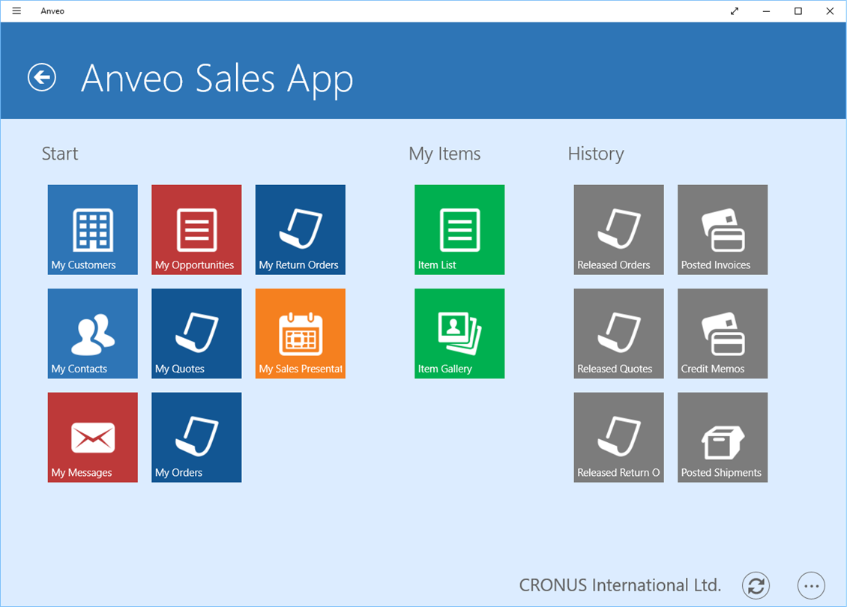Open the Credit Memos tile
Image resolution: width=847 pixels, height=607 pixels.
click(x=723, y=333)
